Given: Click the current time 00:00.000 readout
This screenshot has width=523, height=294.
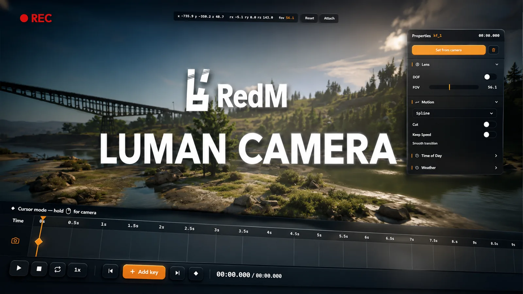Looking at the screenshot, I should point(233,275).
